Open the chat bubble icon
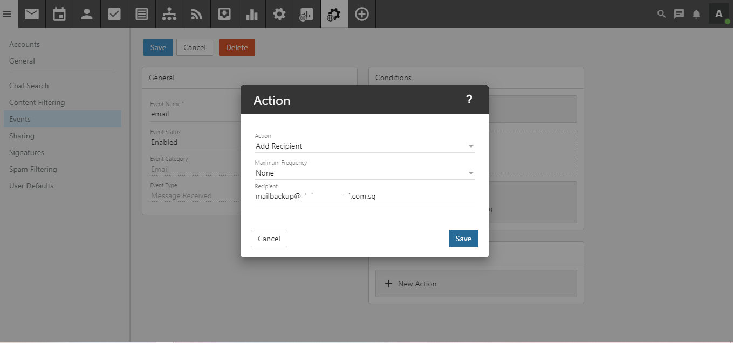The height and width of the screenshot is (343, 733). [x=679, y=14]
